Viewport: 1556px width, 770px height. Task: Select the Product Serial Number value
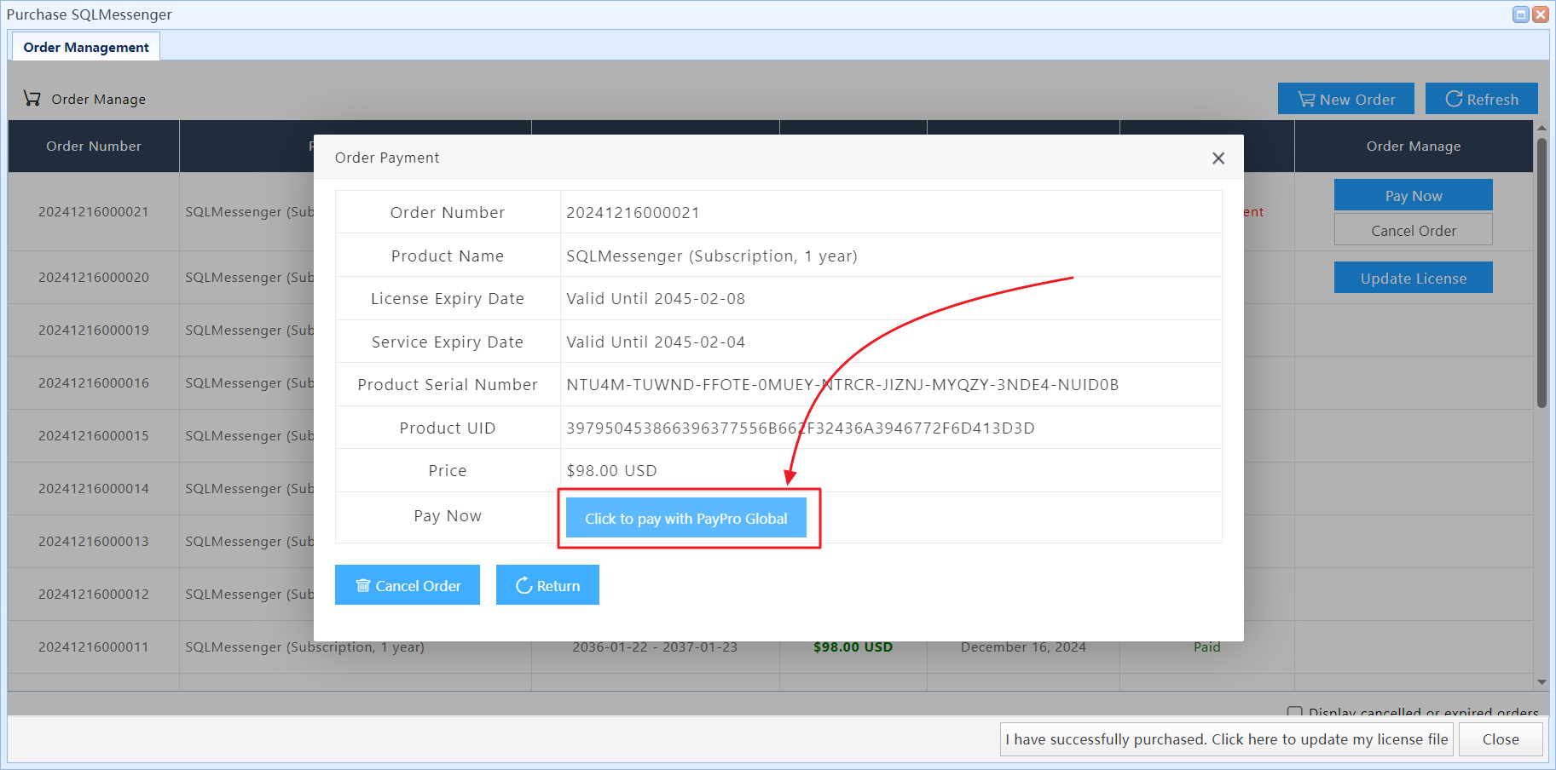[x=842, y=384]
